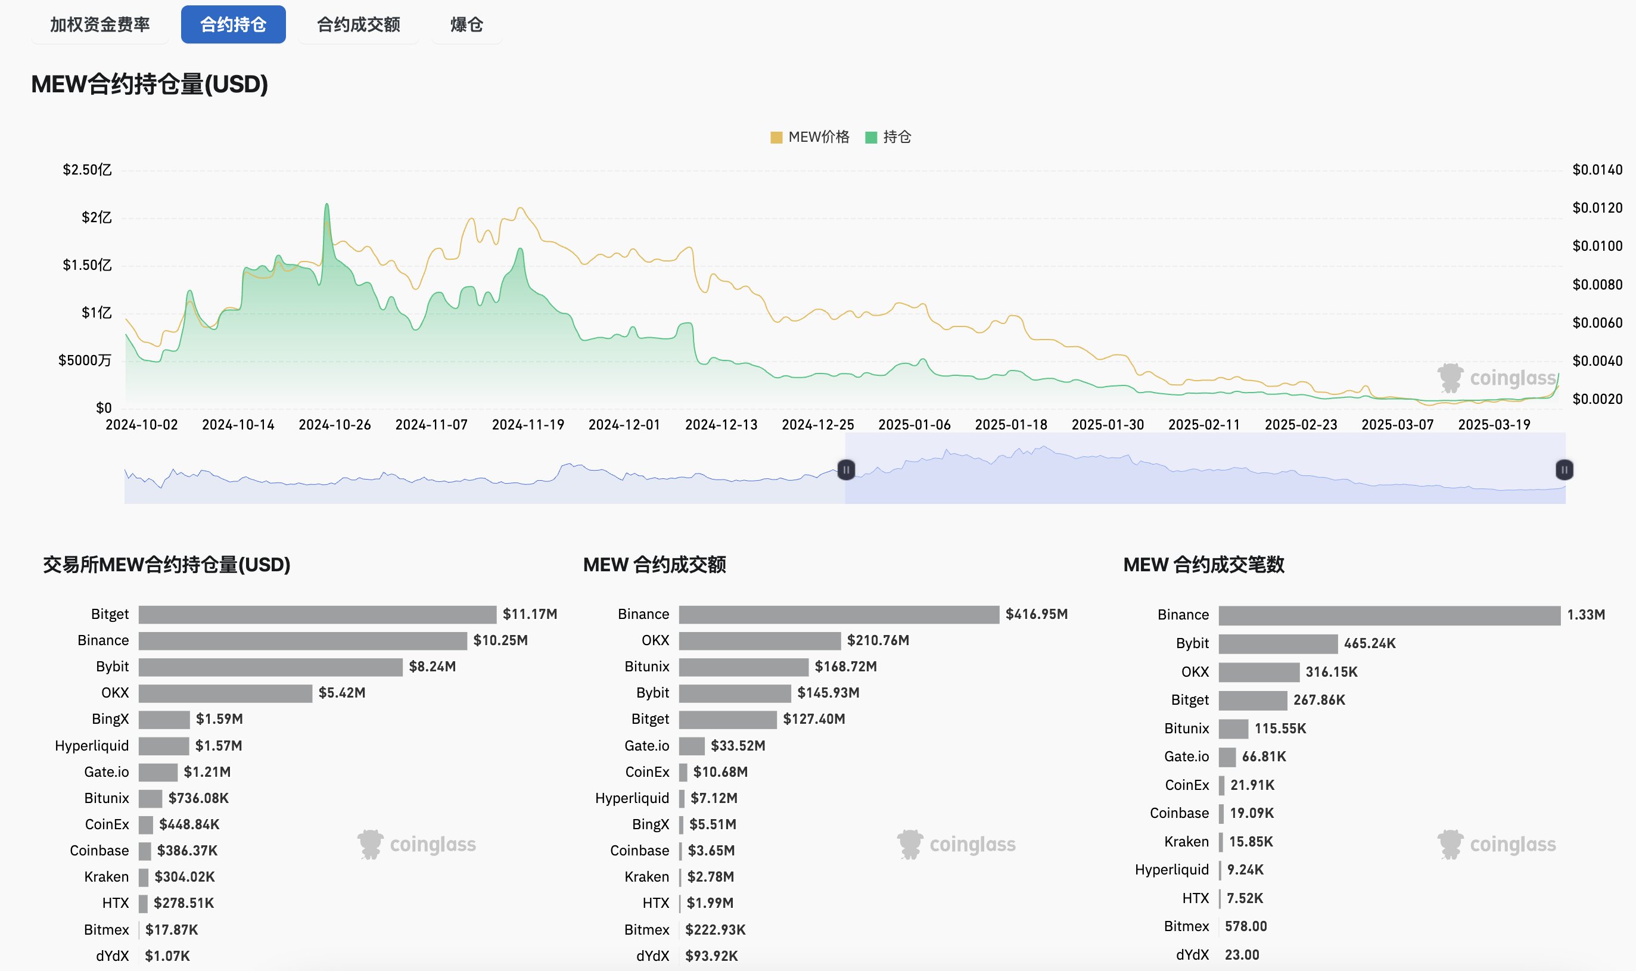Viewport: 1636px width, 971px height.
Task: Click the left range slider pause handle
Action: [x=845, y=470]
